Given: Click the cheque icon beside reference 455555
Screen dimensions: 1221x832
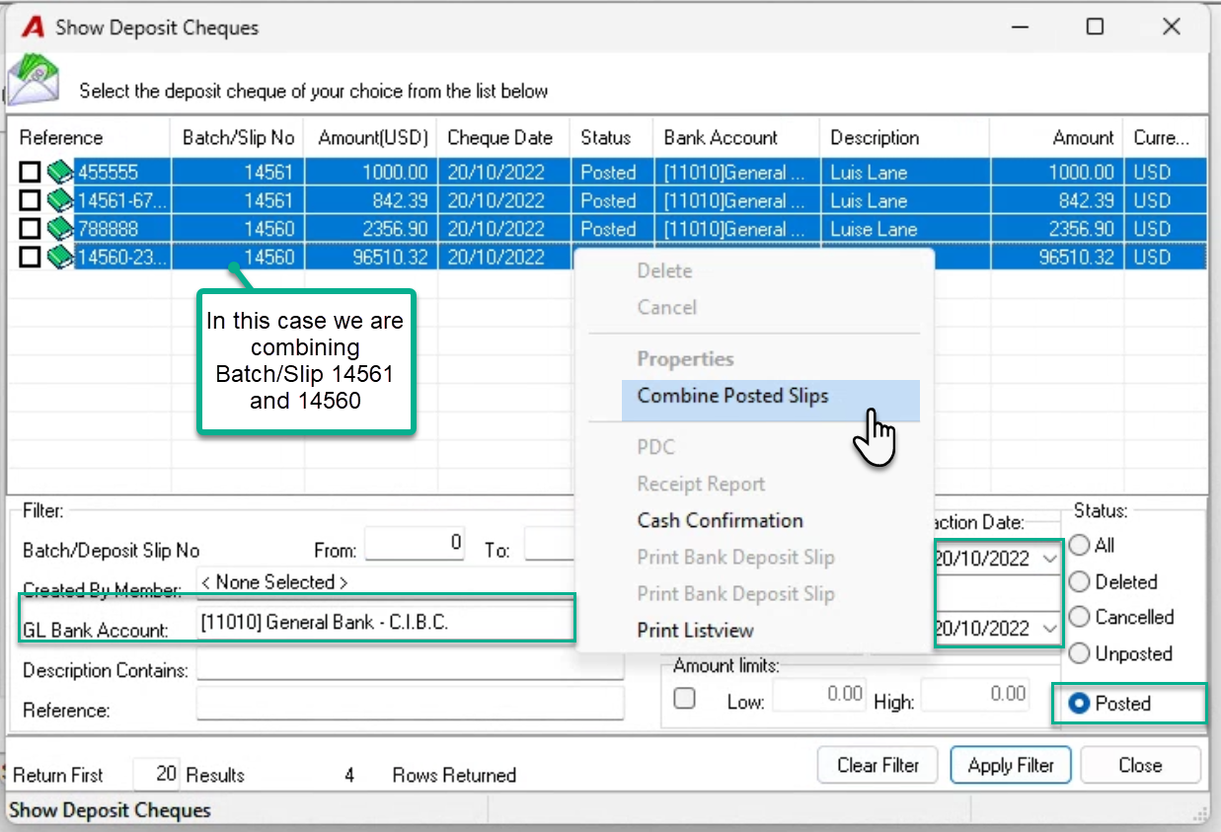Looking at the screenshot, I should click(60, 173).
